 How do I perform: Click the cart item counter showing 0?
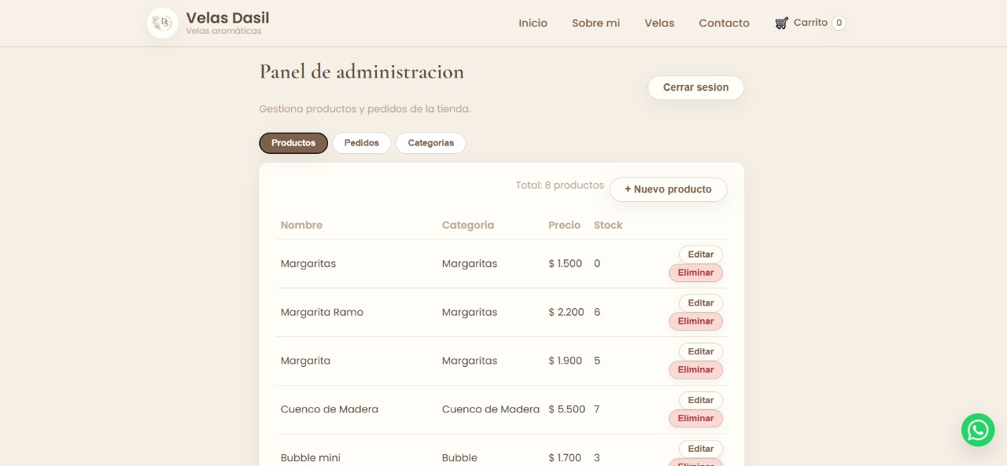click(839, 23)
